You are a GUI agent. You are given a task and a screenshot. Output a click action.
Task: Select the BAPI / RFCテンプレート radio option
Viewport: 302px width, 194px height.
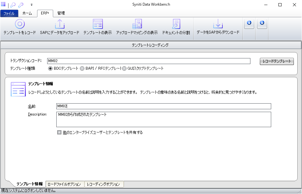(82, 68)
